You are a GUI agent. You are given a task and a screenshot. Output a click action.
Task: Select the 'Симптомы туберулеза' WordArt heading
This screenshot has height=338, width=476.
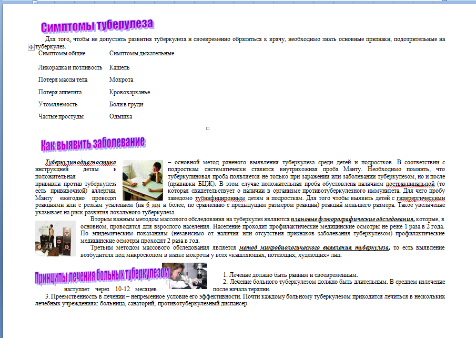97,26
